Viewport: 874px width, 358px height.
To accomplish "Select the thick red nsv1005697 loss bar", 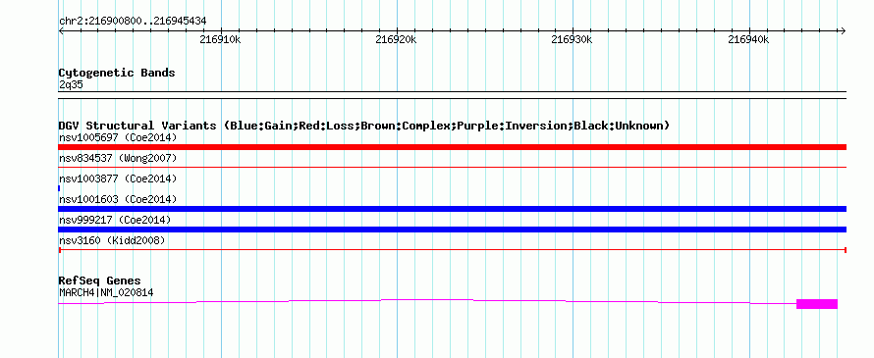I will (452, 147).
